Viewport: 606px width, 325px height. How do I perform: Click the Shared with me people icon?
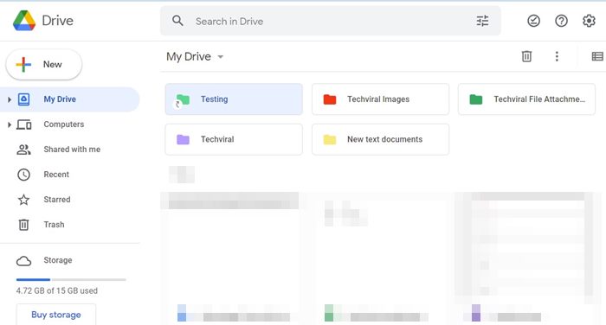pyautogui.click(x=23, y=150)
